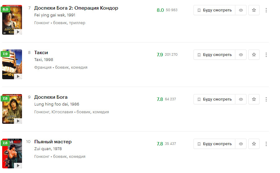280x173 pixels.
Task: Expand options menu for Пьяный мастер
Action: [266, 144]
